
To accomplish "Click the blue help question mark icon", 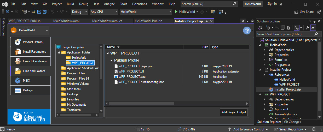I will tap(247, 31).
